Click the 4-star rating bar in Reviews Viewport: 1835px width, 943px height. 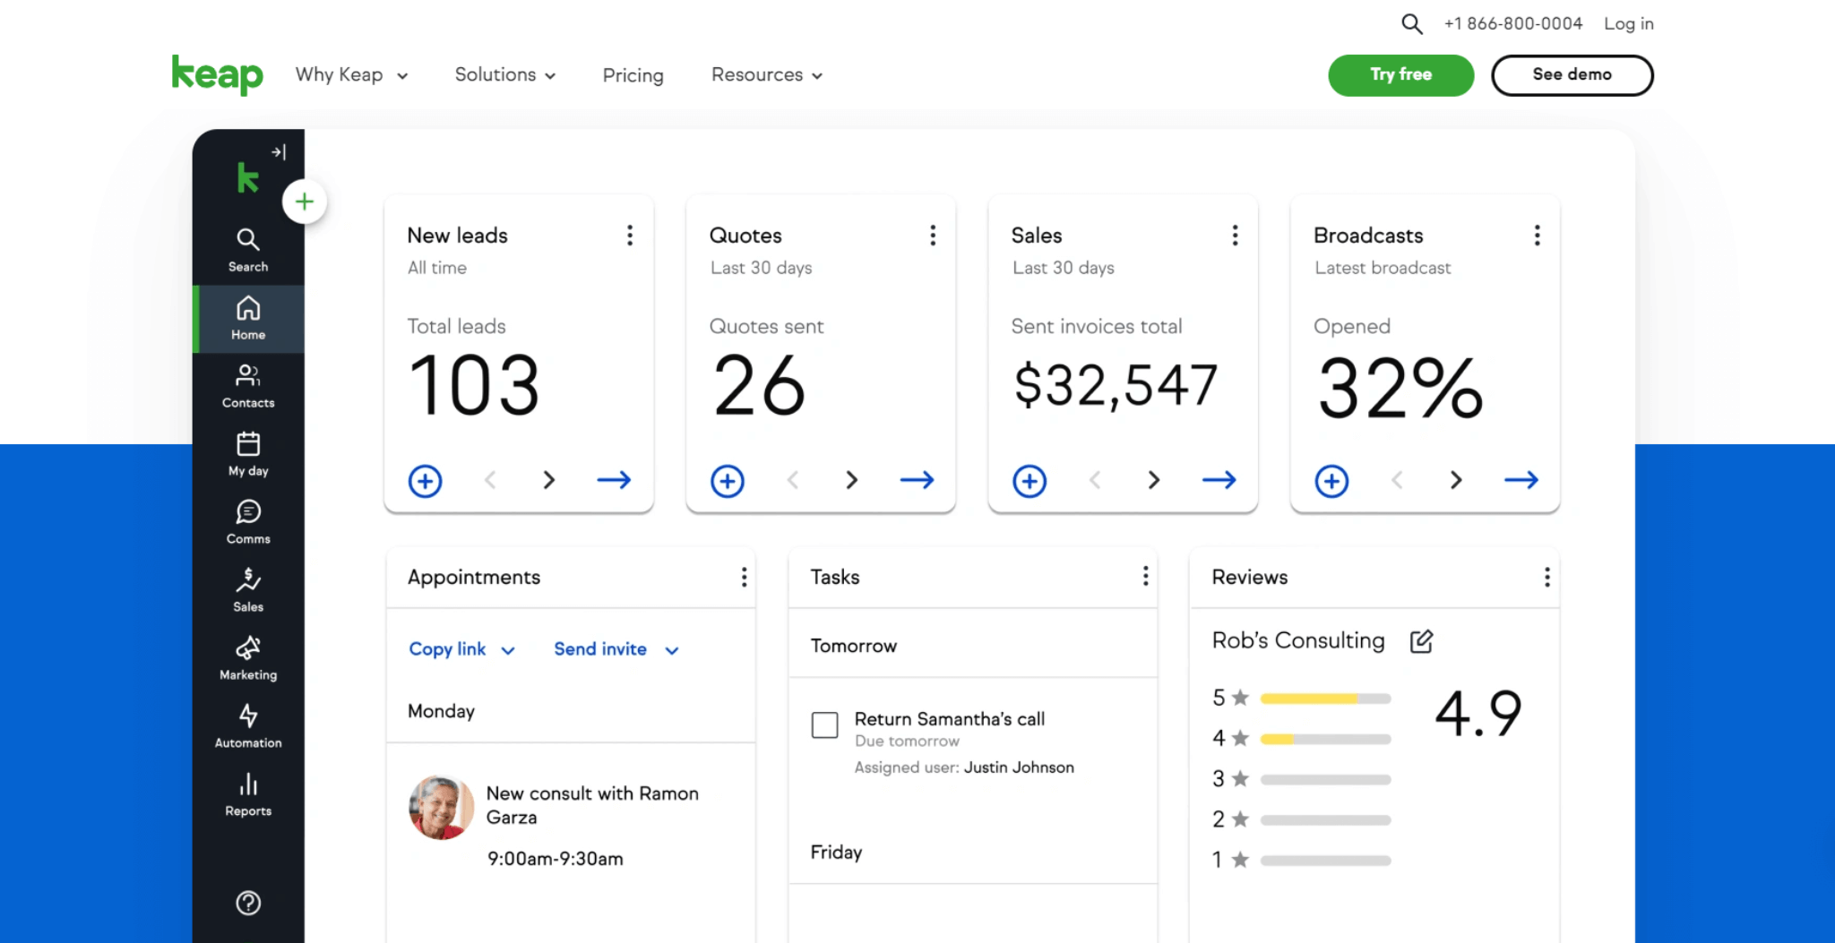(x=1326, y=739)
